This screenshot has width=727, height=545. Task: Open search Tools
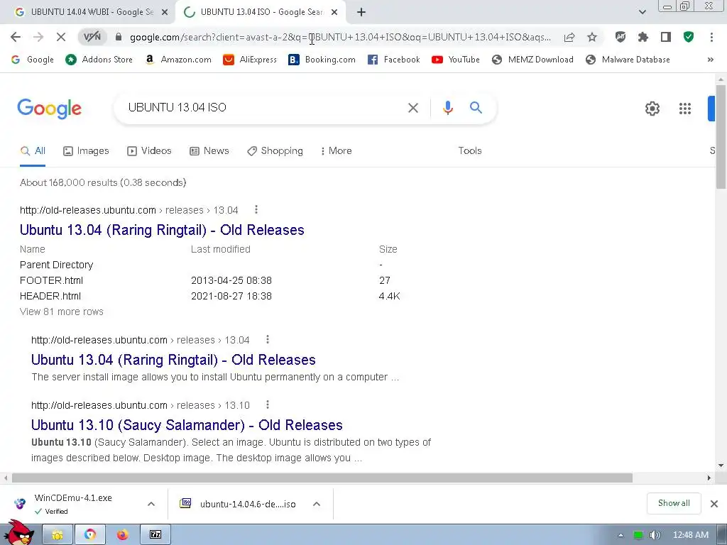[470, 151]
